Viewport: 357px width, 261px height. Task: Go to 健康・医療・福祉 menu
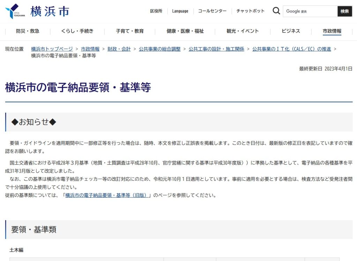(185, 31)
